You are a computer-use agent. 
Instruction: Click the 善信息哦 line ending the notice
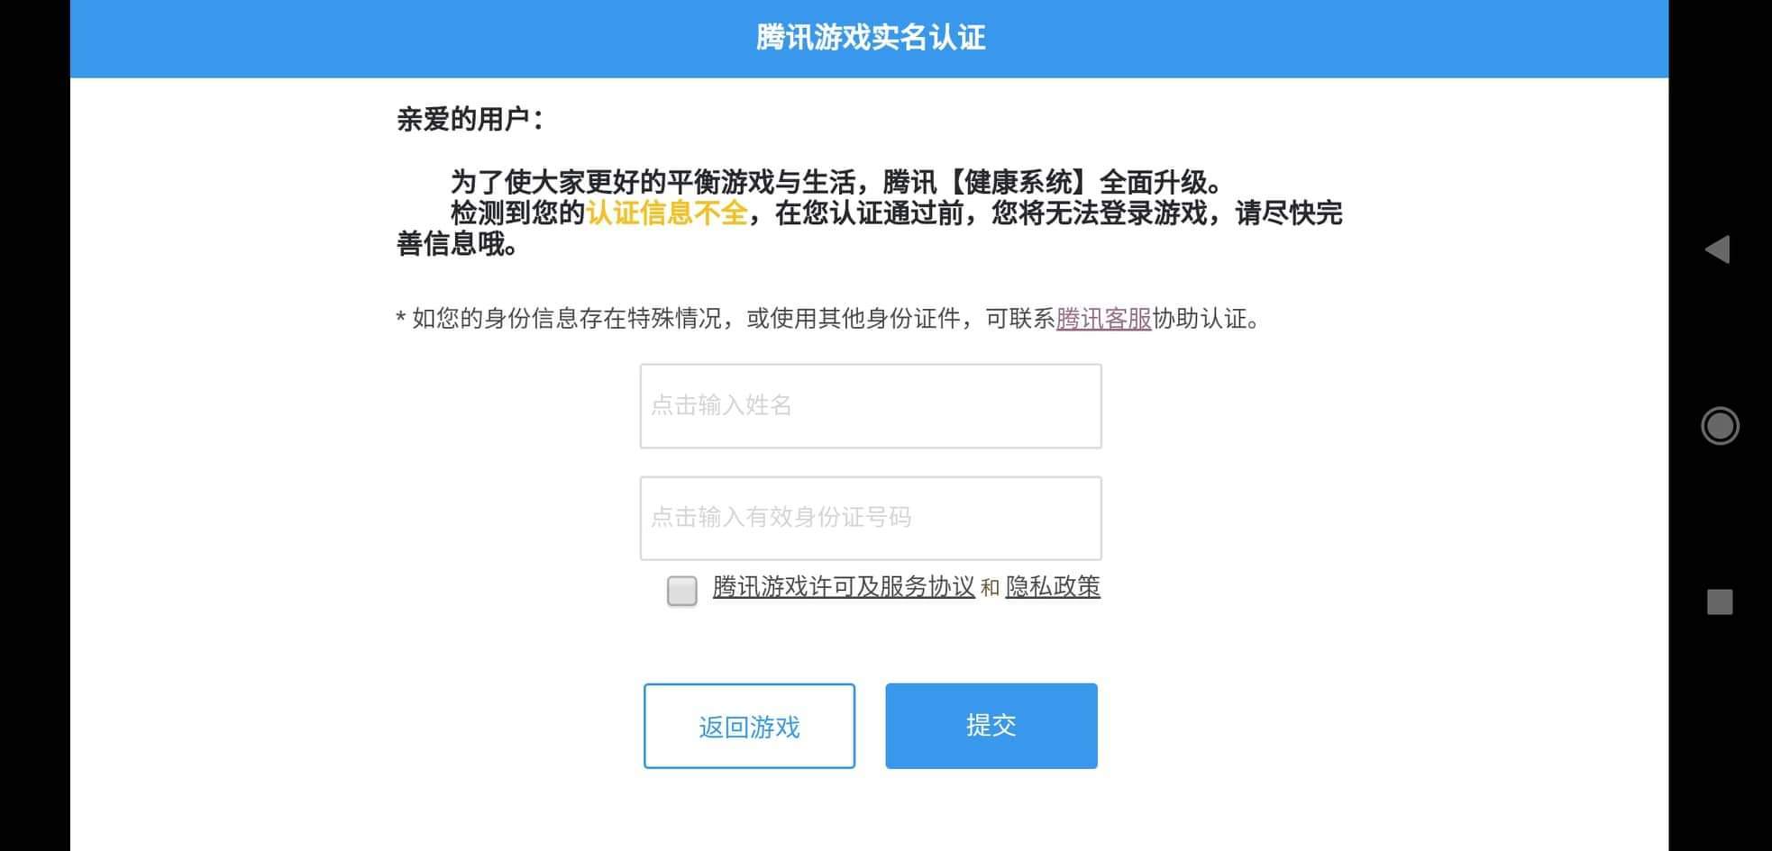(456, 244)
